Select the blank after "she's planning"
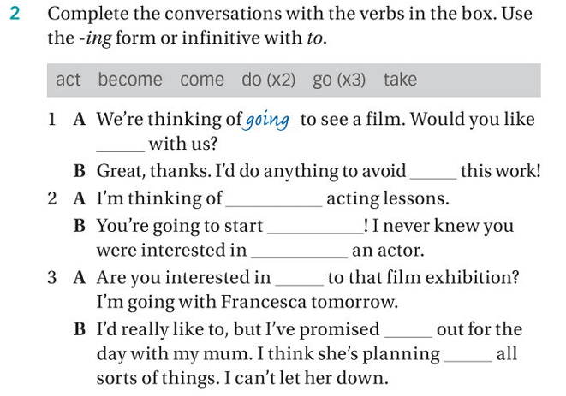Viewport: 566px width, 396px height. point(468,356)
